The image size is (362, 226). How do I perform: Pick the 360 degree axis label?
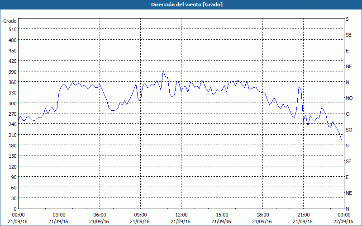coord(13,82)
